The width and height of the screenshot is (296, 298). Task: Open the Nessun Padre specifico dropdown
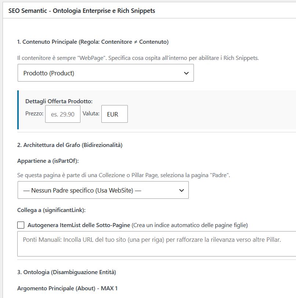pyautogui.click(x=103, y=190)
